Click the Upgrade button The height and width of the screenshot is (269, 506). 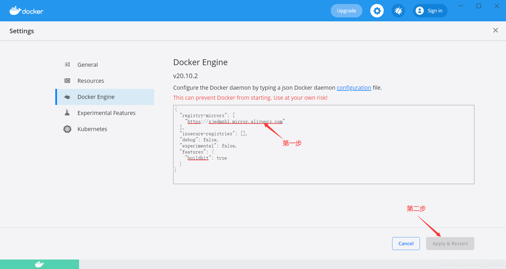[347, 11]
